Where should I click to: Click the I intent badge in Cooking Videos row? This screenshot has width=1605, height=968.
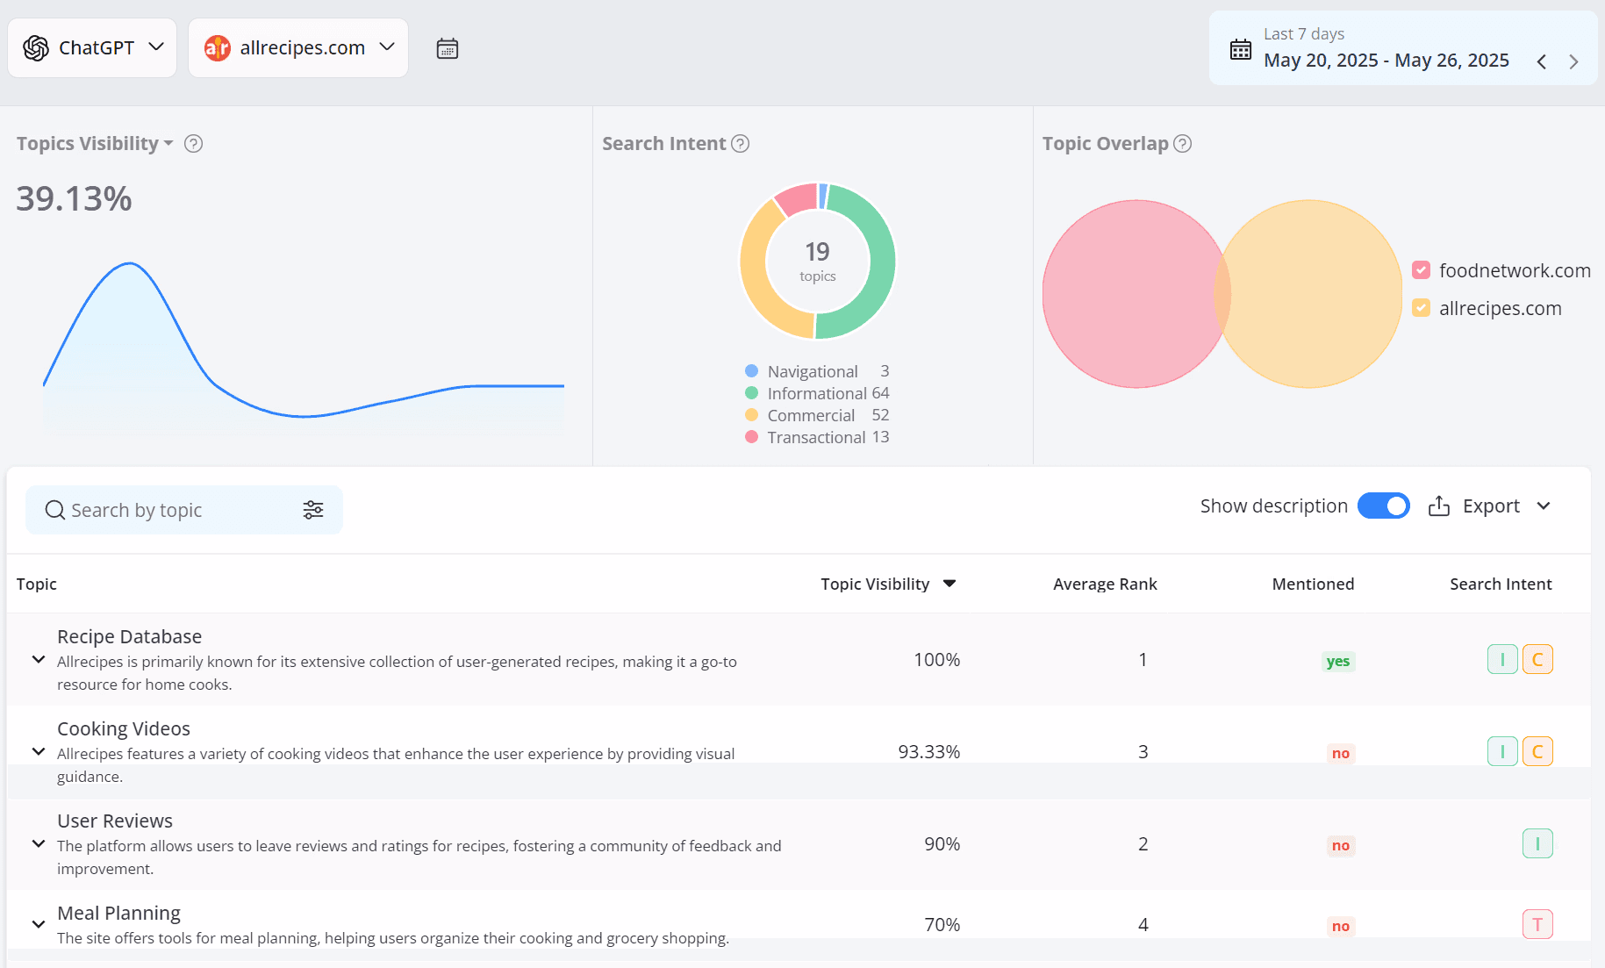[1502, 751]
